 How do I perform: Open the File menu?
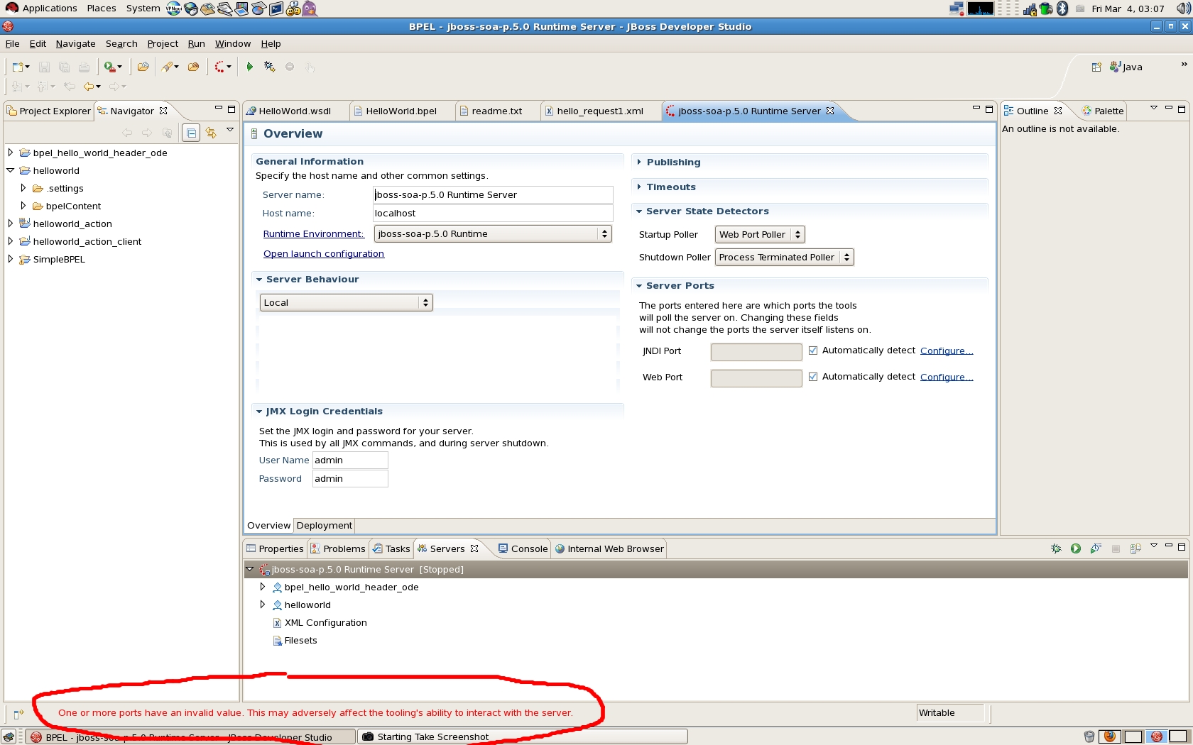[12, 44]
